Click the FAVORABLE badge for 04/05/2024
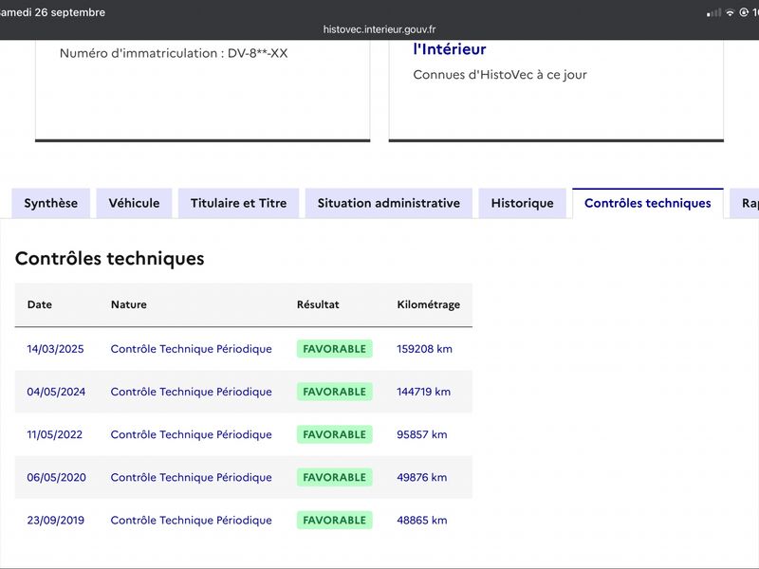This screenshot has width=759, height=569. coord(335,392)
